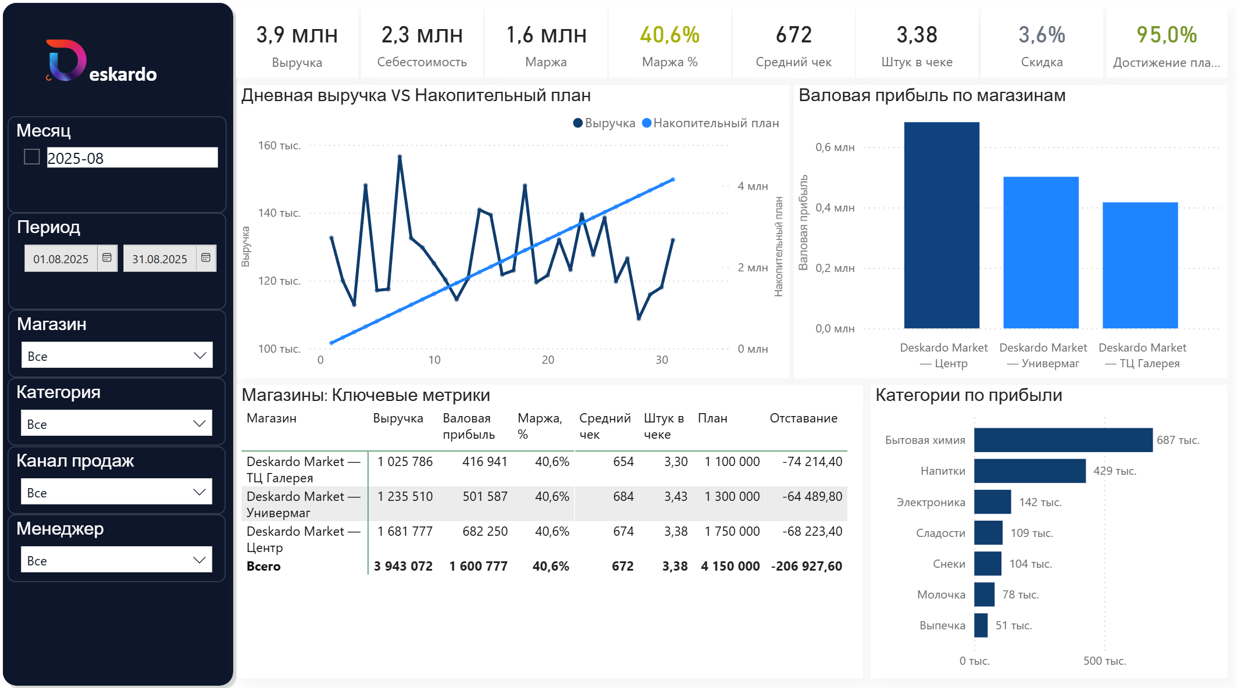Select the Deskardo Market — ТЦ Галерея bar

(x=1140, y=266)
